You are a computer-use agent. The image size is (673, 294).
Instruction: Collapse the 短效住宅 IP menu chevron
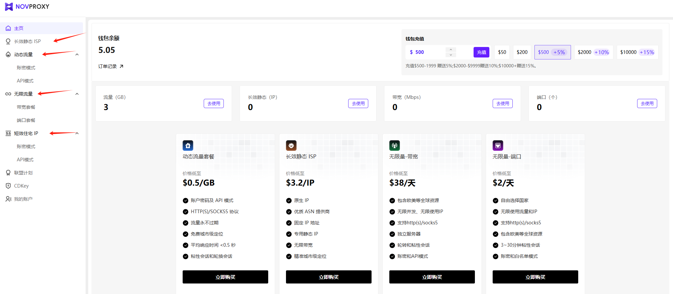pyautogui.click(x=77, y=133)
